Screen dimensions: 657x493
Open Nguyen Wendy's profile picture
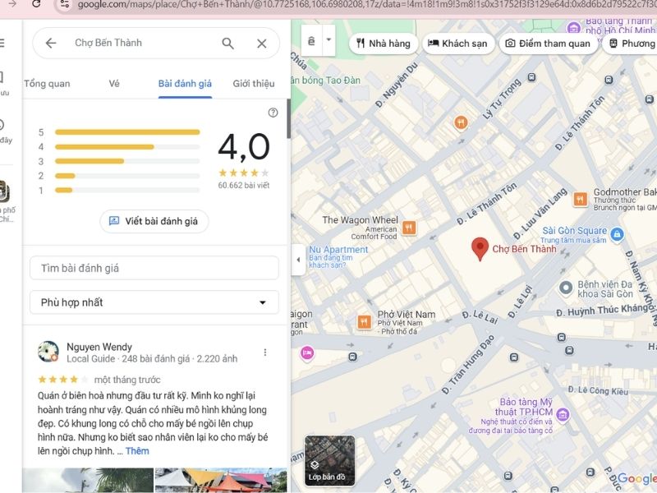pyautogui.click(x=48, y=352)
